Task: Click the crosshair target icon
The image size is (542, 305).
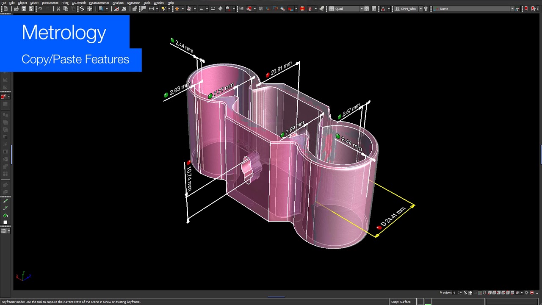Action: (x=220, y=8)
